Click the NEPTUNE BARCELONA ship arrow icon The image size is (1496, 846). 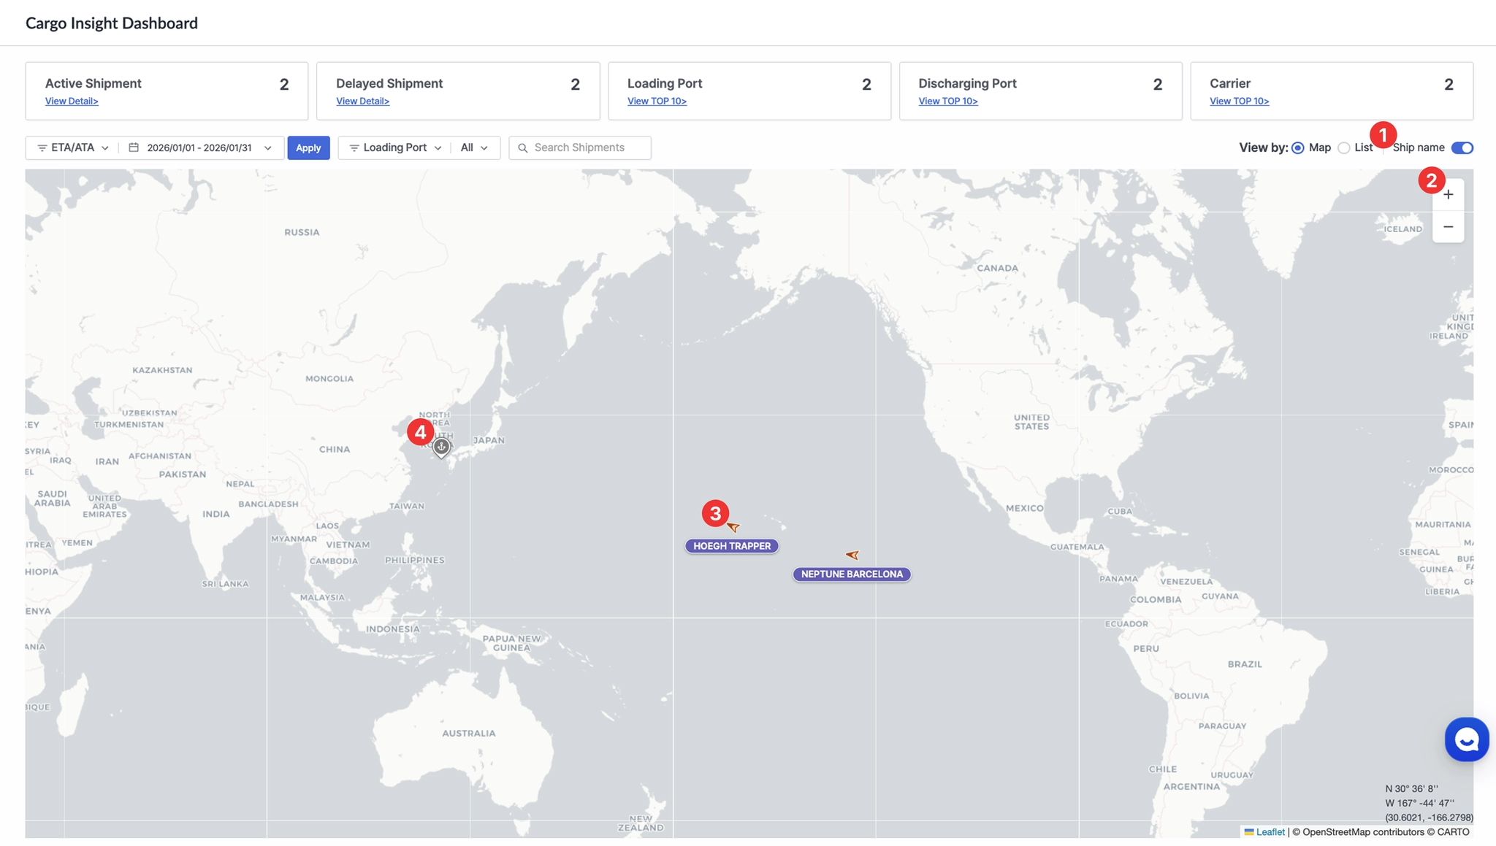[x=852, y=555]
